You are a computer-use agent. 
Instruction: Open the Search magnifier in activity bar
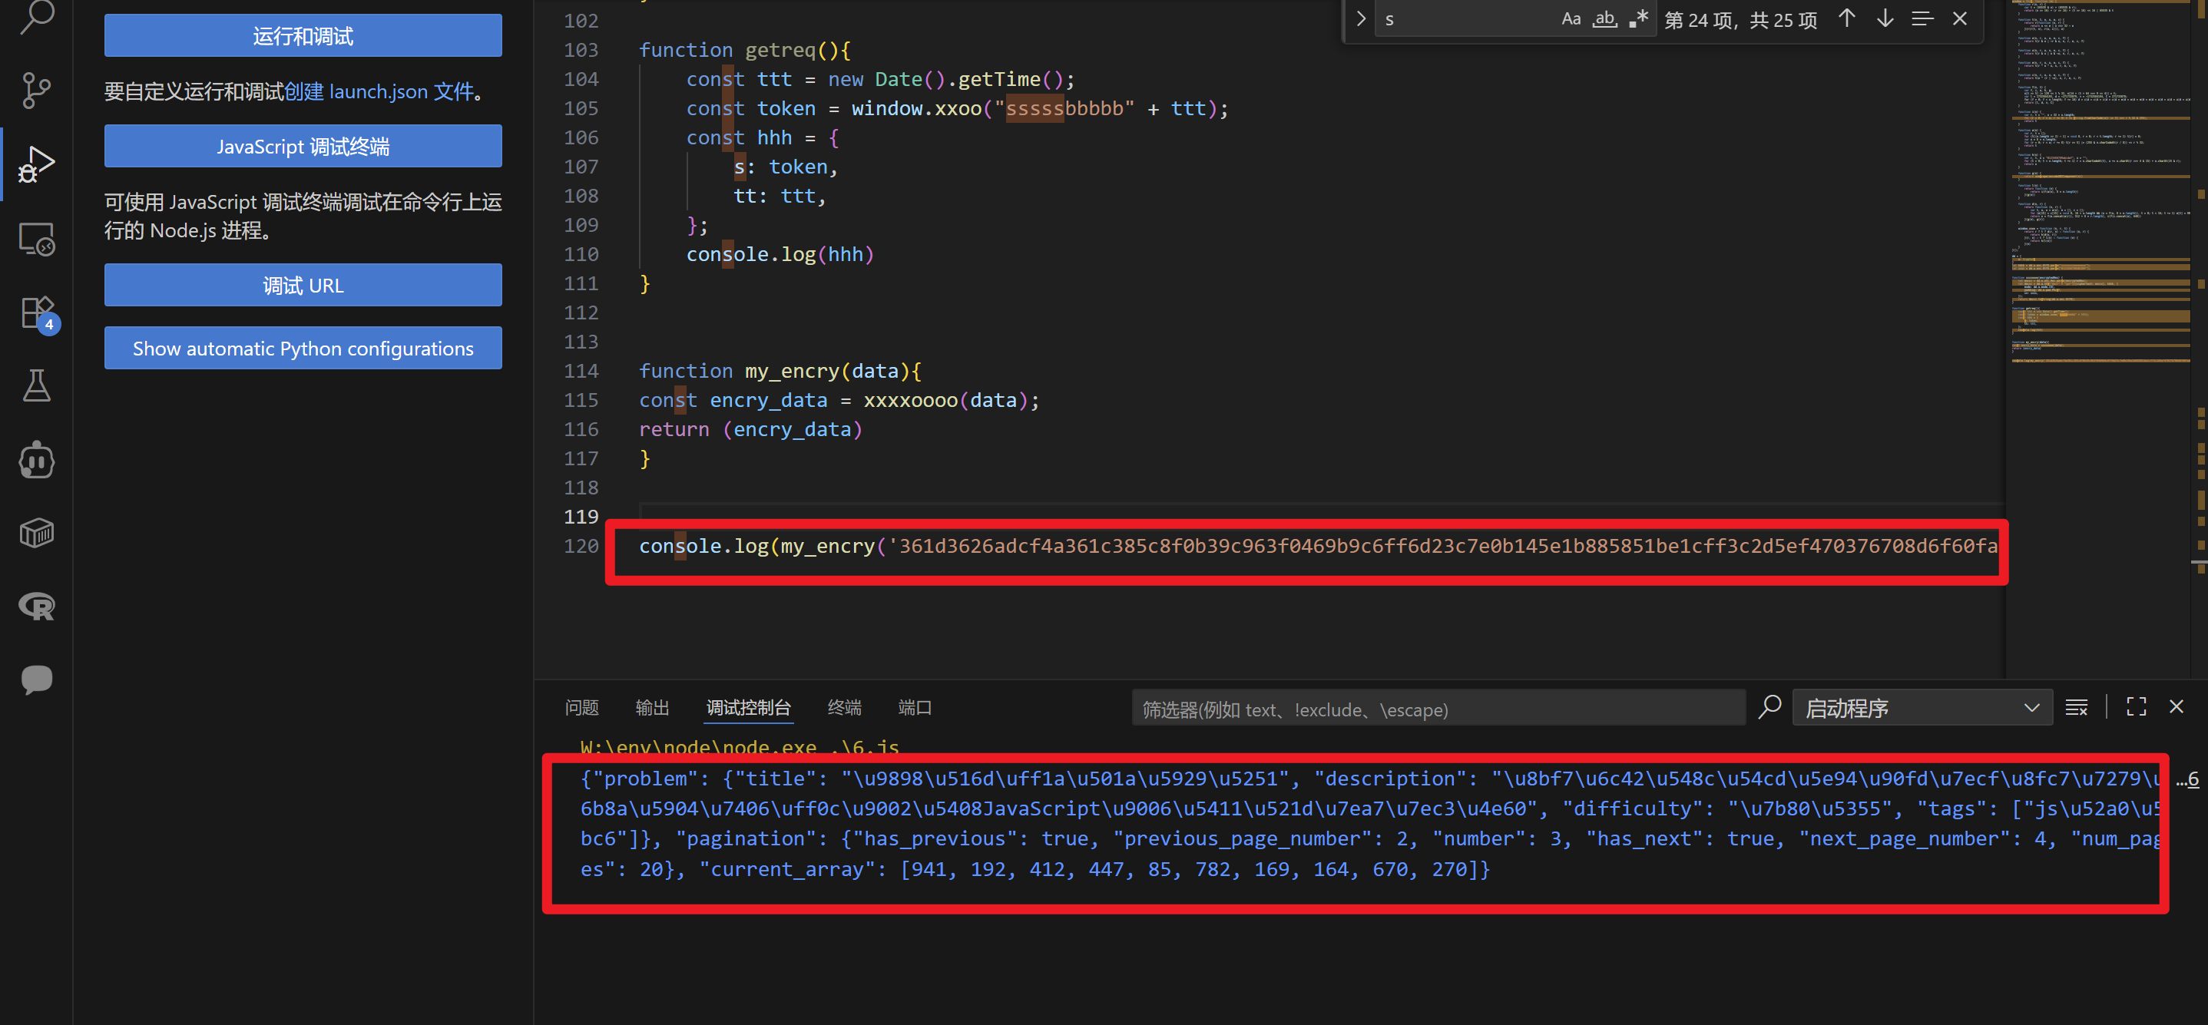pyautogui.click(x=36, y=17)
